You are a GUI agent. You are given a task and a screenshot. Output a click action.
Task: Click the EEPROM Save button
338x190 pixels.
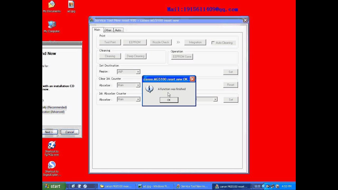point(182,56)
